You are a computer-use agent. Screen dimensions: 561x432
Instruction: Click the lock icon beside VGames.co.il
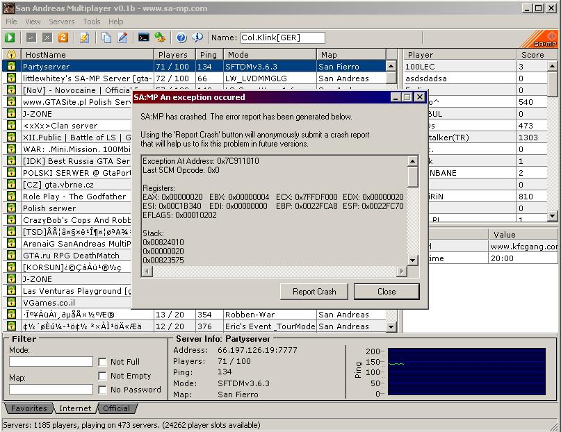(11, 302)
